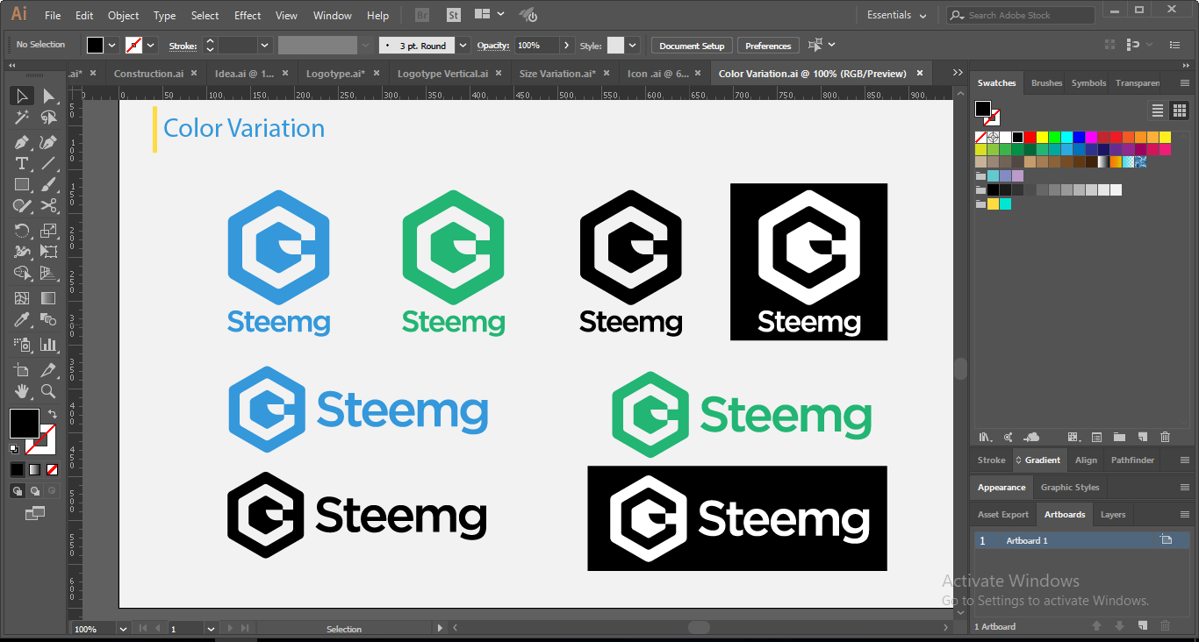This screenshot has height=642, width=1199.
Task: Click the Magic Wand tool
Action: 22,118
